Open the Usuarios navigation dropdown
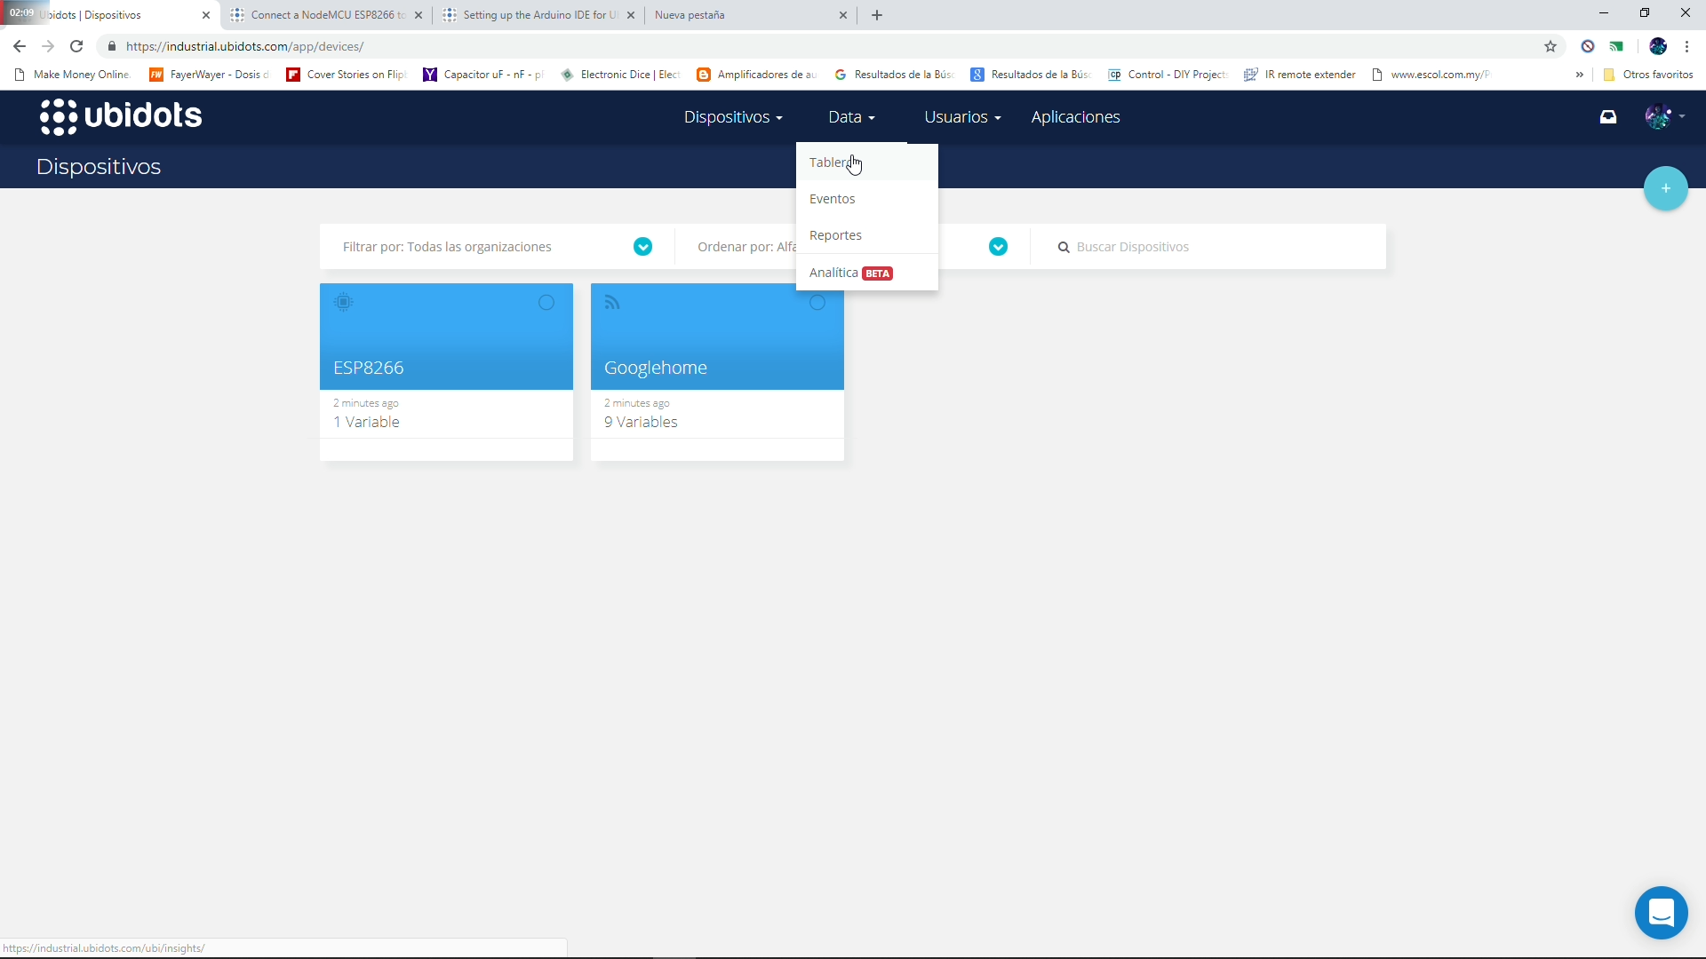This screenshot has width=1706, height=959. click(961, 117)
